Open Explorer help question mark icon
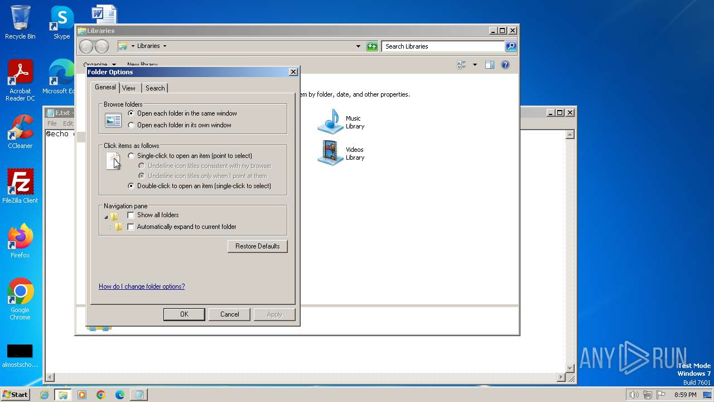 (x=505, y=65)
